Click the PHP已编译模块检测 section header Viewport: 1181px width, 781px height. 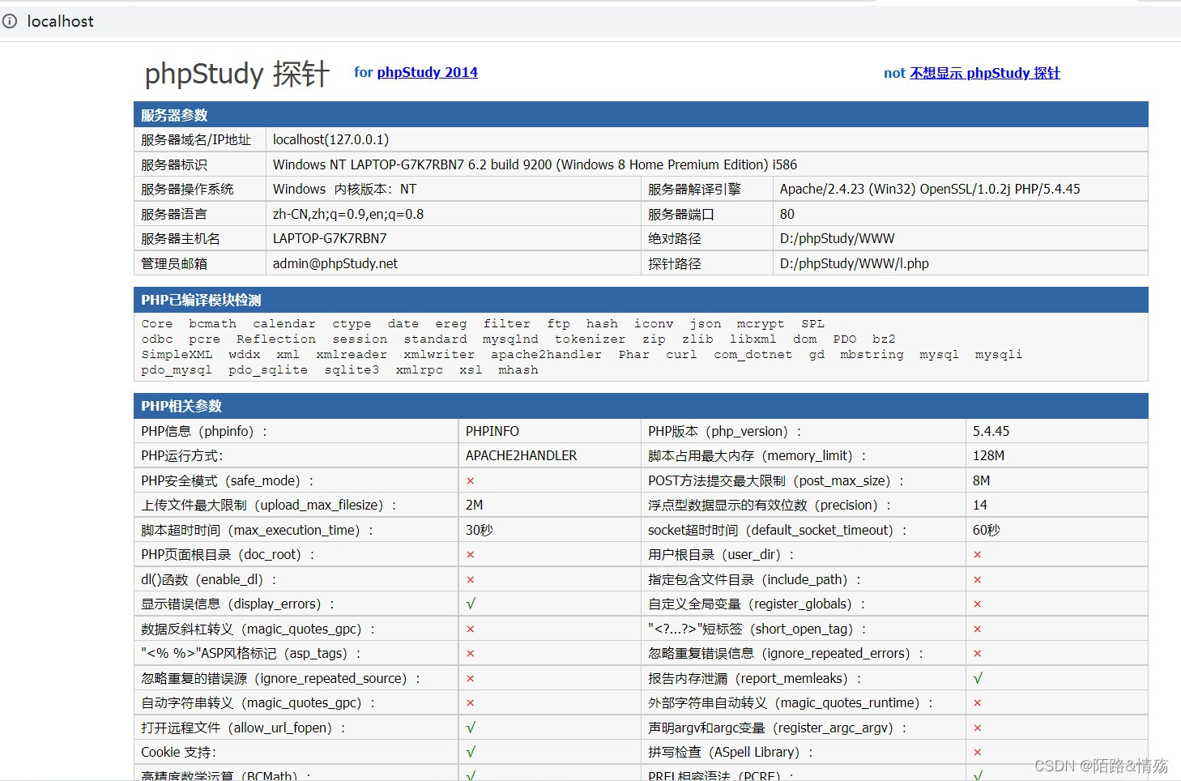(641, 300)
